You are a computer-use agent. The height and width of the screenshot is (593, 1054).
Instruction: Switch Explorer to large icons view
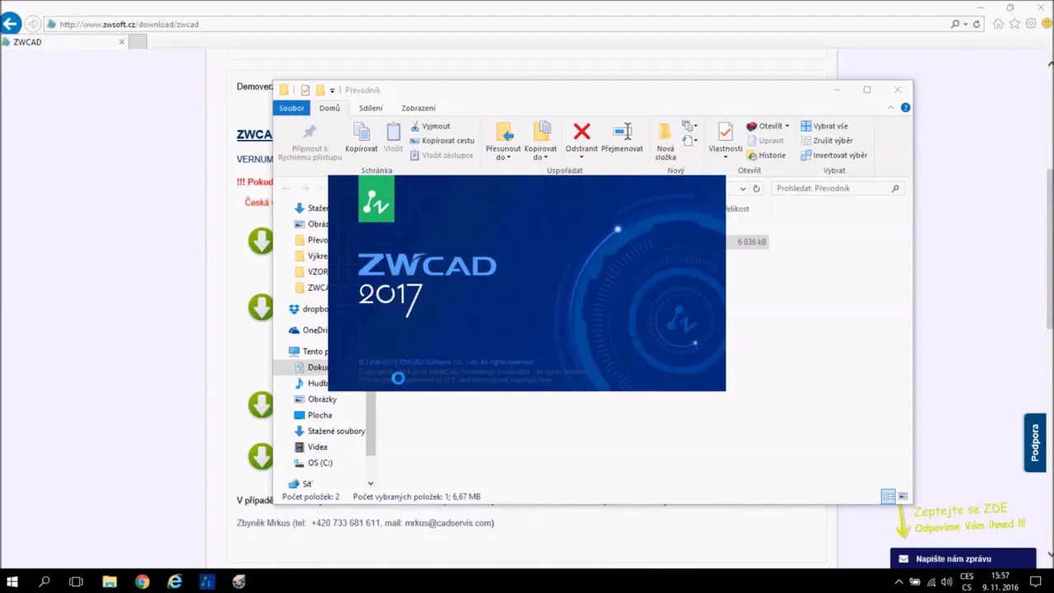pyautogui.click(x=903, y=497)
